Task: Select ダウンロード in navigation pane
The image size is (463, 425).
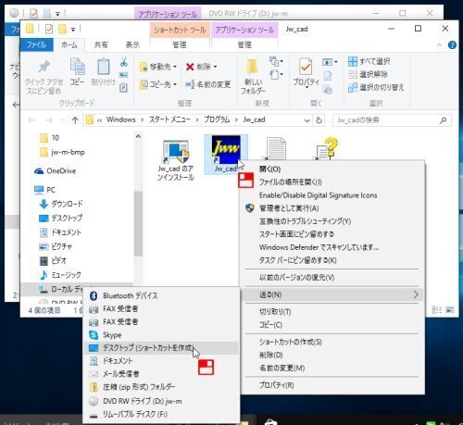Action: (61, 204)
